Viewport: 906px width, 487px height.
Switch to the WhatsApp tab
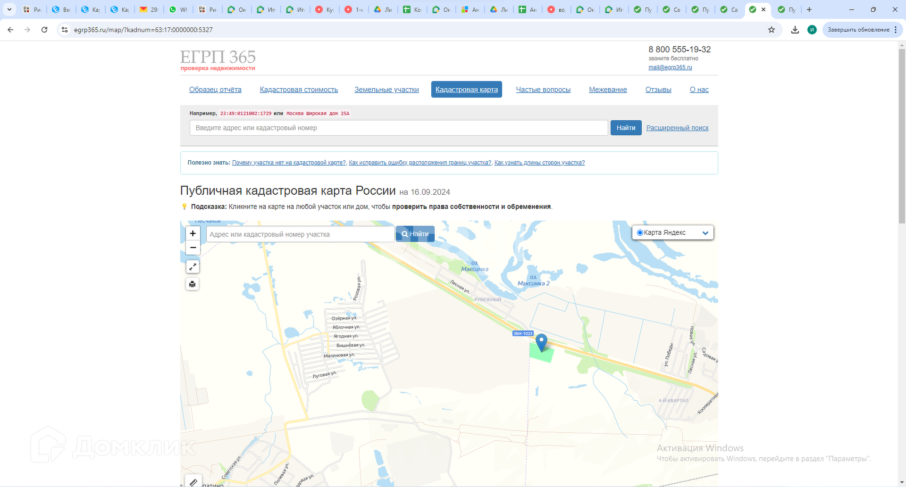(178, 9)
